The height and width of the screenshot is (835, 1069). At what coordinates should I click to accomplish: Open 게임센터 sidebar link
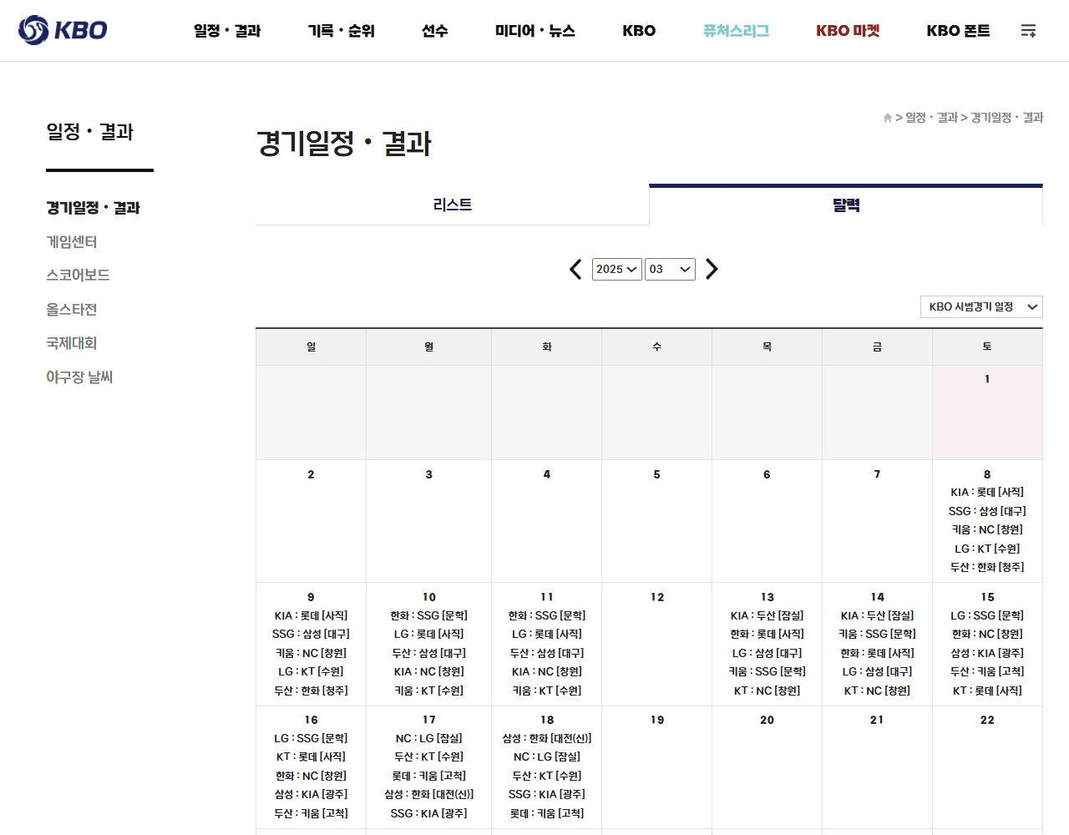pos(72,242)
